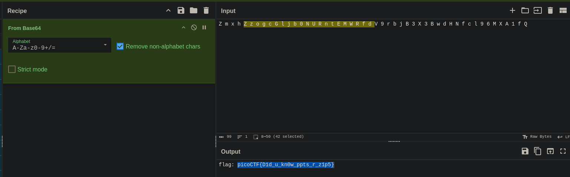The height and width of the screenshot is (177, 570).
Task: Click the Recipe pane left edge handle
Action: 2,141
